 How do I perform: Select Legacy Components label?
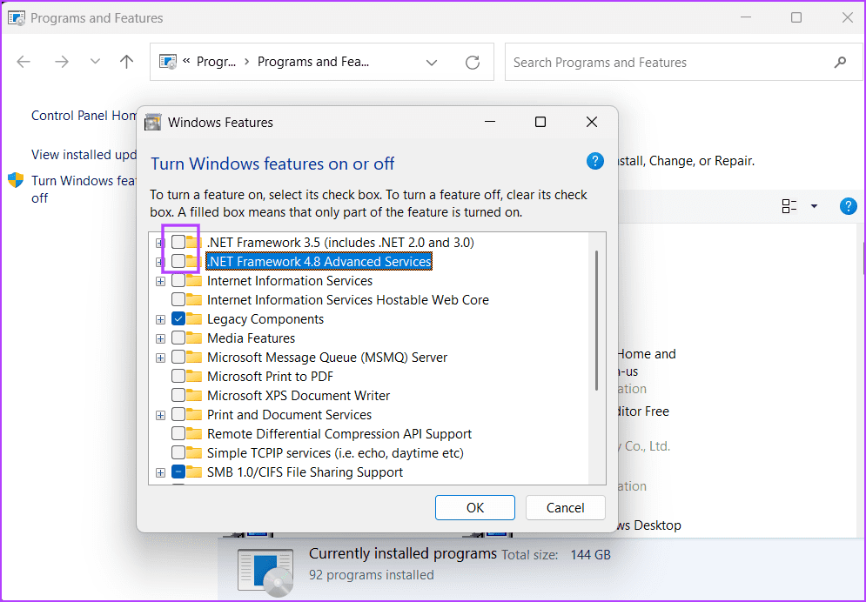tap(265, 319)
